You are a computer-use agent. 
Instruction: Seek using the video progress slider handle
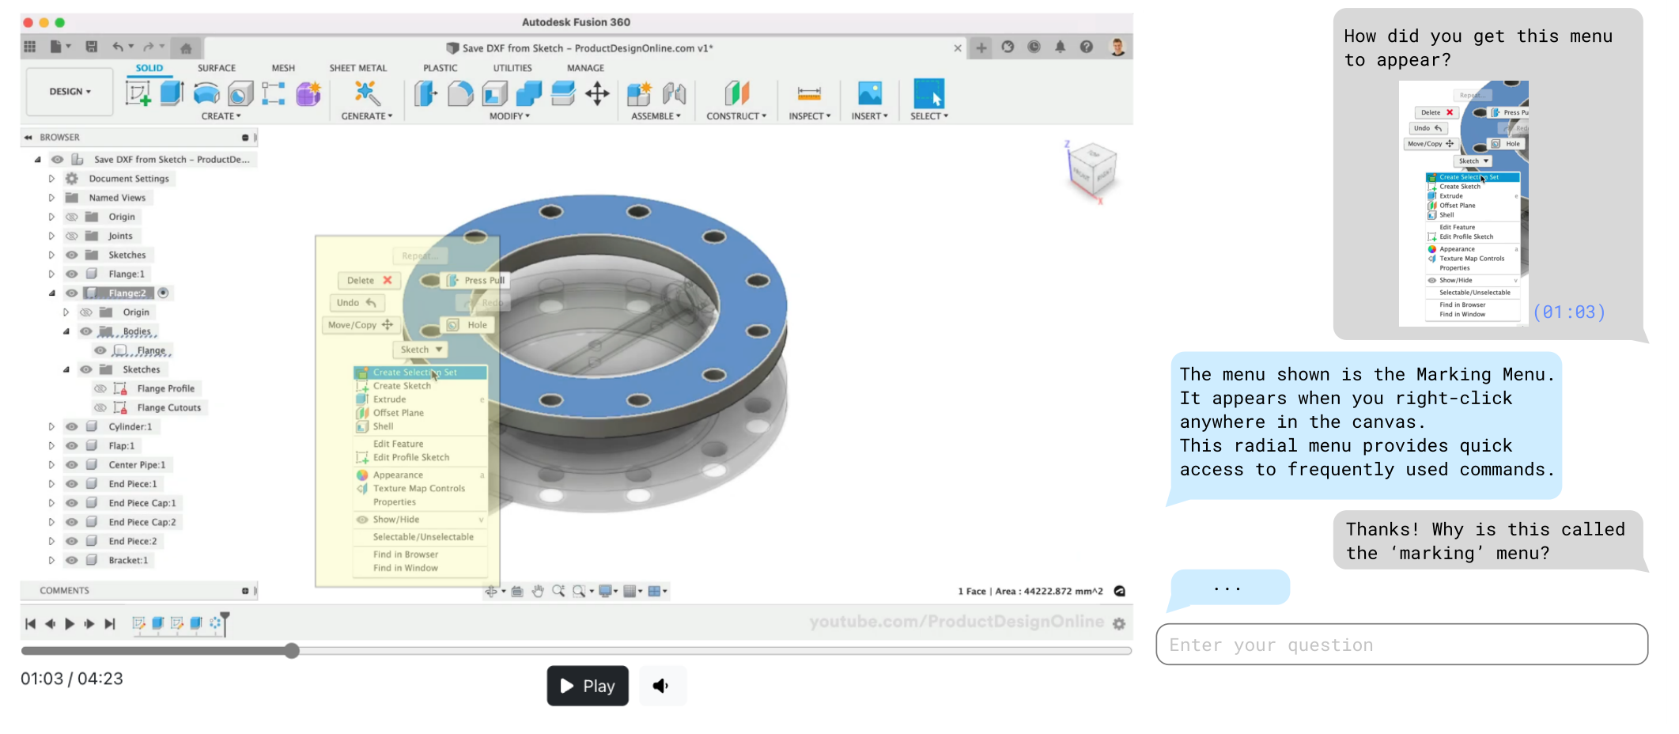[292, 651]
